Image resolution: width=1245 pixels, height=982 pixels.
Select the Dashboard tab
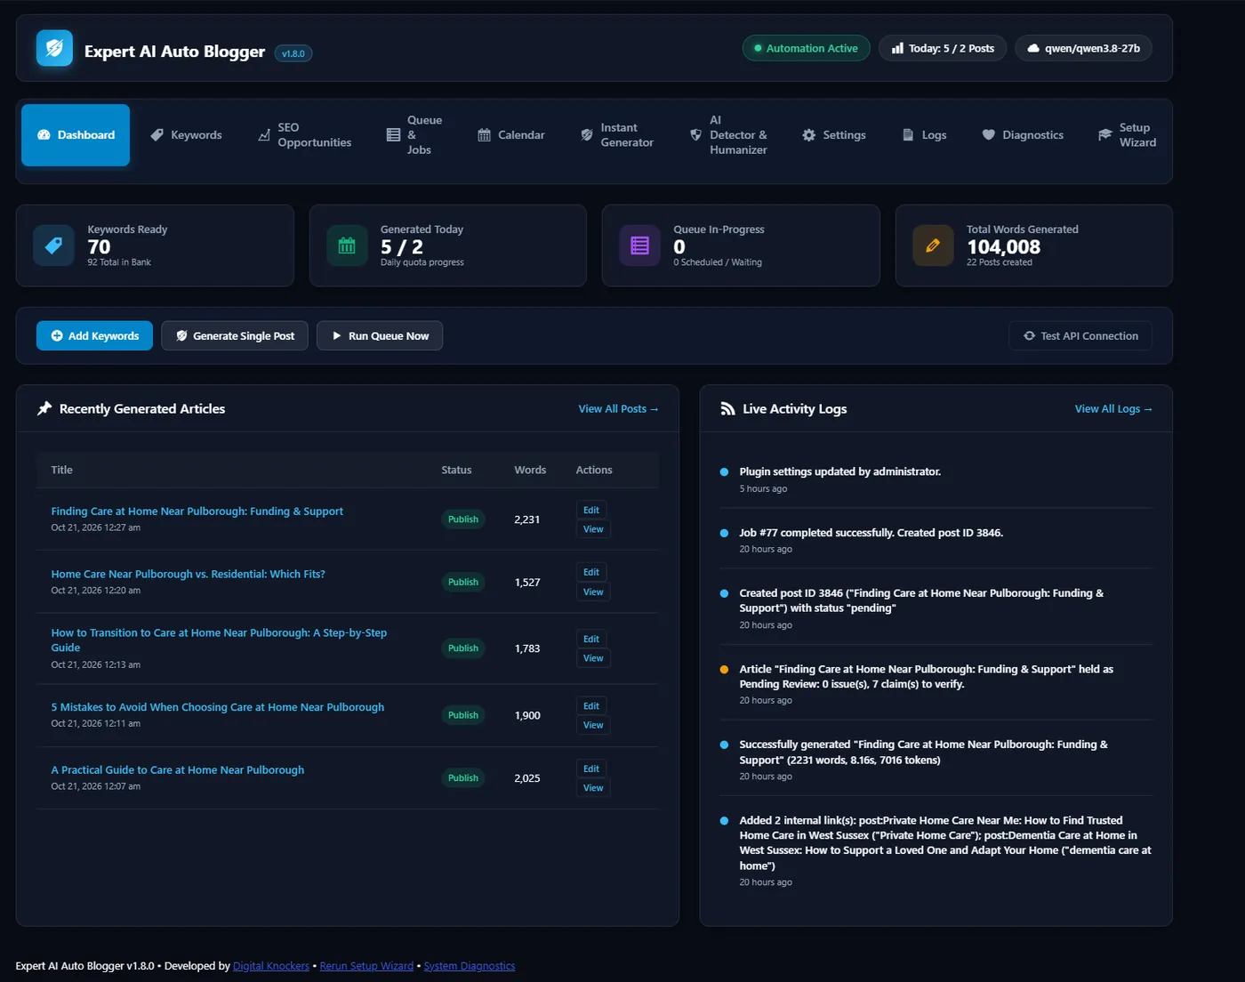76,135
